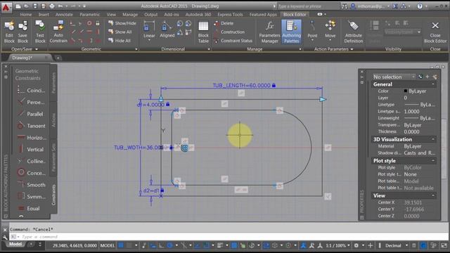Click the Construction geometry button
The width and height of the screenshot is (450, 253).
(229, 32)
